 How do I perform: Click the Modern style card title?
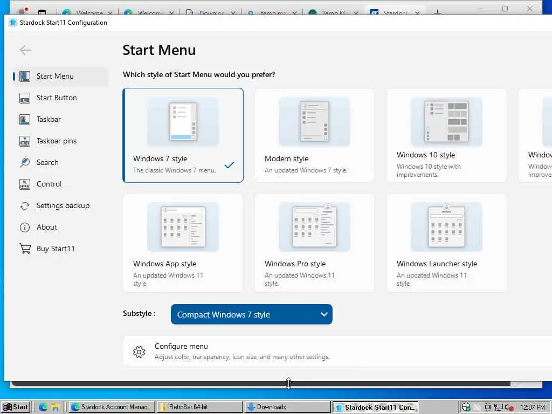click(287, 159)
